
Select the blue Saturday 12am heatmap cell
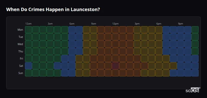[28, 66]
